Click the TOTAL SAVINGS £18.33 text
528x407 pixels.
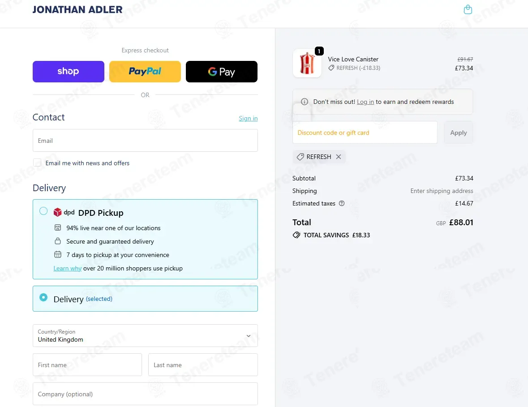tap(337, 235)
